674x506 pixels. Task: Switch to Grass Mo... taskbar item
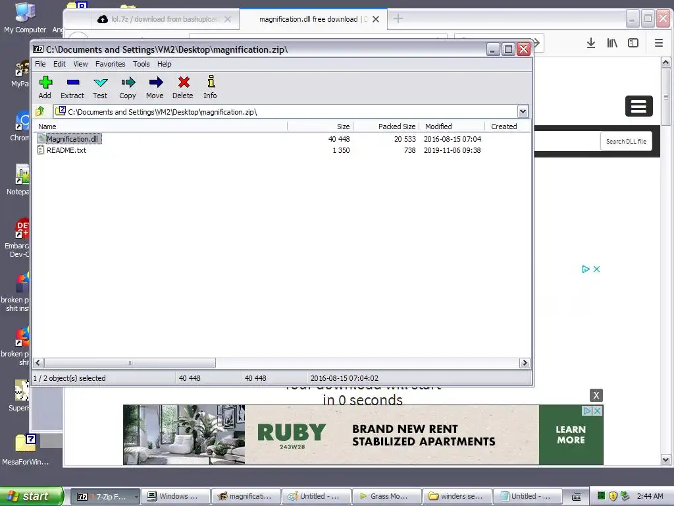click(x=387, y=497)
